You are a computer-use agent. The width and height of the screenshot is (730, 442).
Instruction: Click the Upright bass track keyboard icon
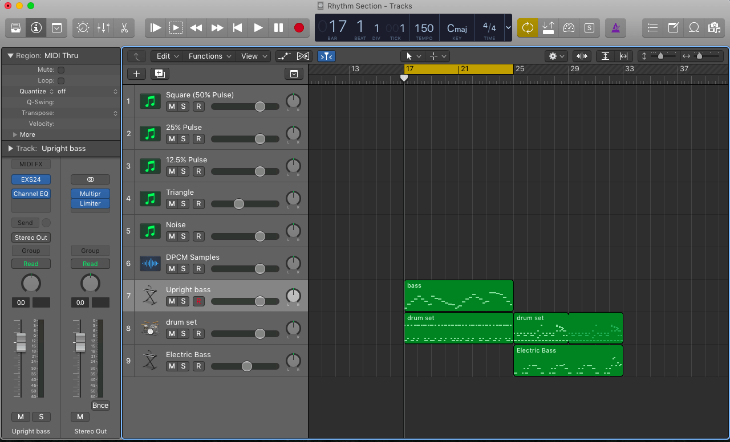(x=151, y=296)
